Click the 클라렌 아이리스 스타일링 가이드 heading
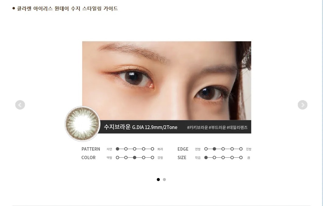 67,9
